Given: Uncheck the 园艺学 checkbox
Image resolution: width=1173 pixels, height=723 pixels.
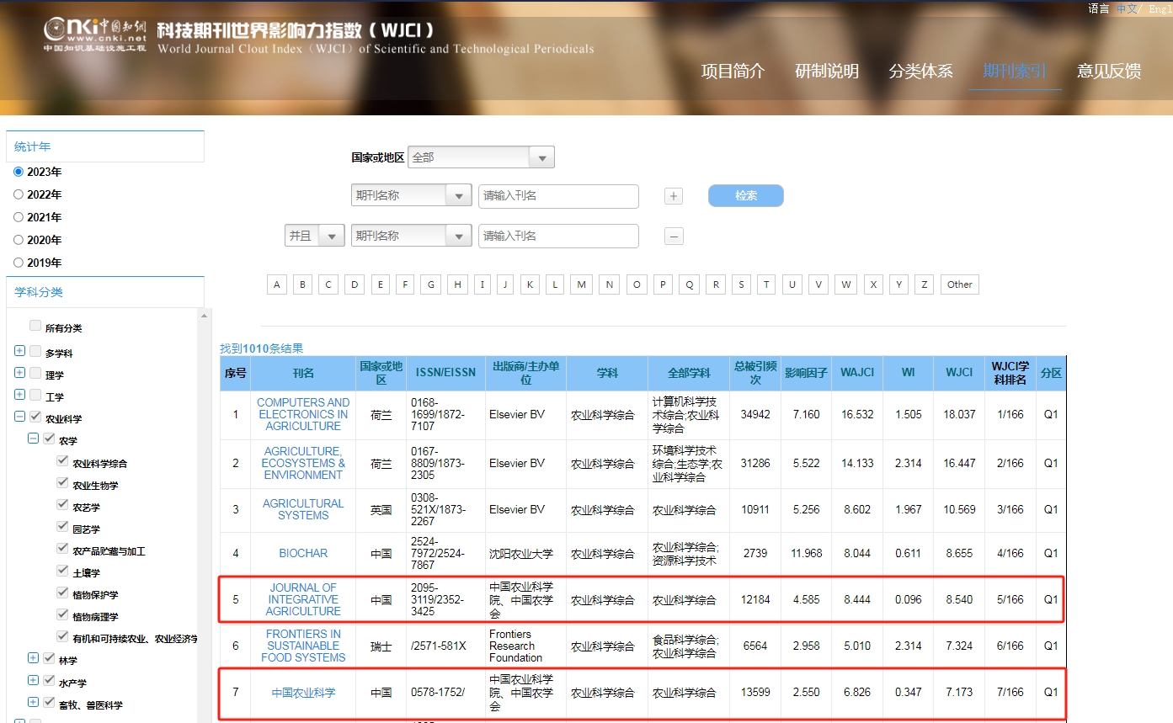Looking at the screenshot, I should tap(62, 526).
